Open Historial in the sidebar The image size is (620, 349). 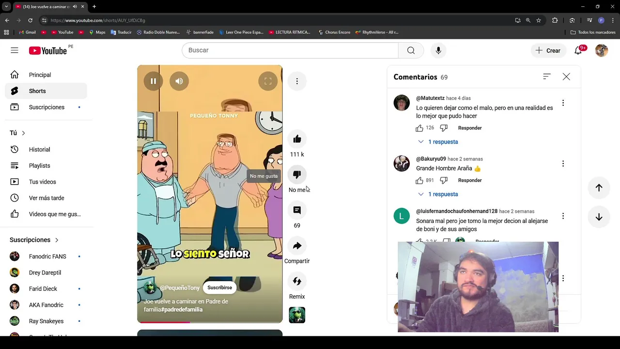[x=46, y=149]
